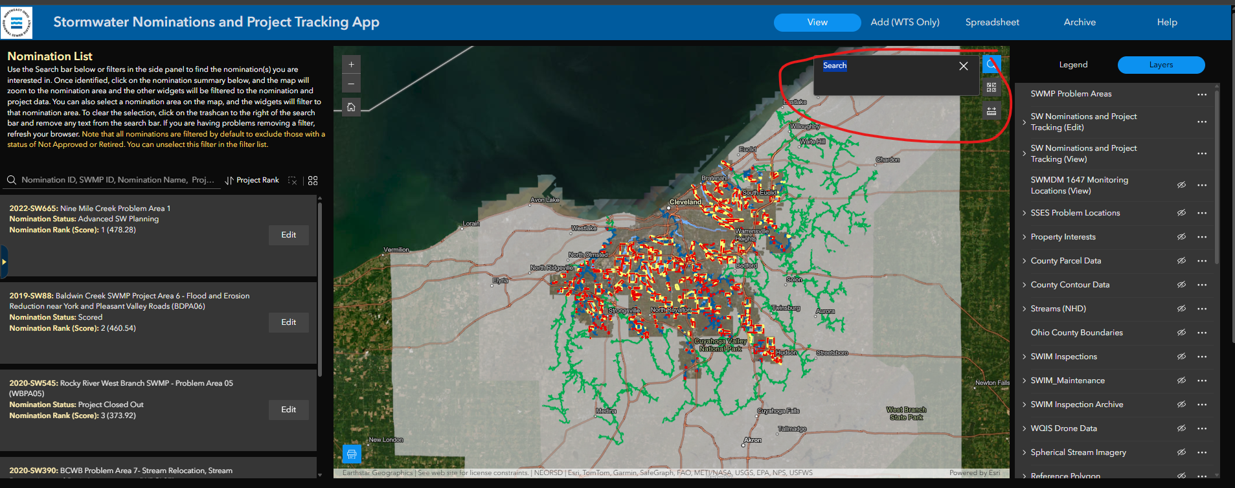Toggle visibility of Spherical Stream Imagery layer
This screenshot has width=1235, height=488.
(1181, 452)
